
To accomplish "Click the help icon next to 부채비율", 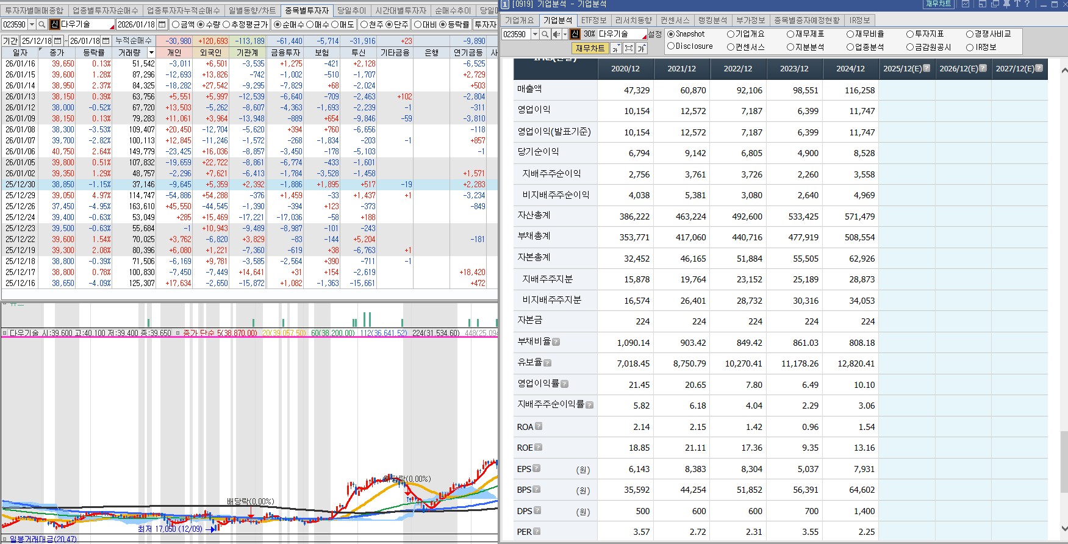I will [556, 342].
